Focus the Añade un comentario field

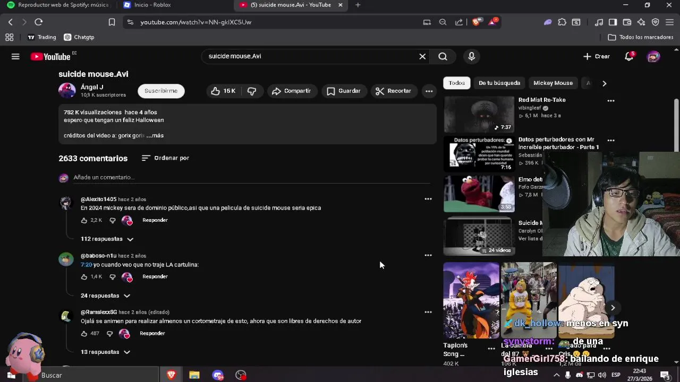coord(252,177)
